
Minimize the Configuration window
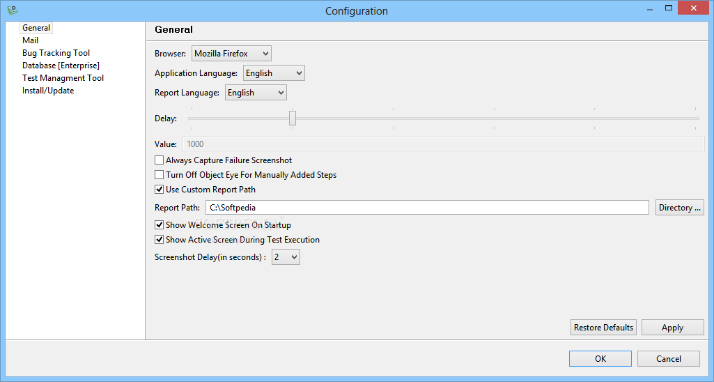[650, 8]
